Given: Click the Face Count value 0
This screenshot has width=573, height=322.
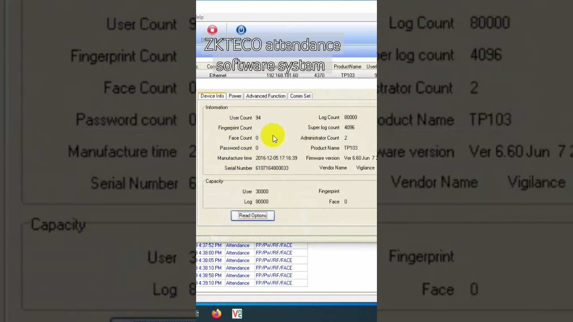Looking at the screenshot, I should (257, 138).
